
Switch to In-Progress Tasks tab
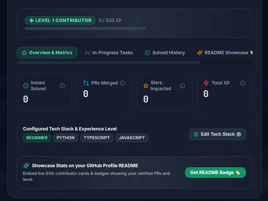point(109,53)
